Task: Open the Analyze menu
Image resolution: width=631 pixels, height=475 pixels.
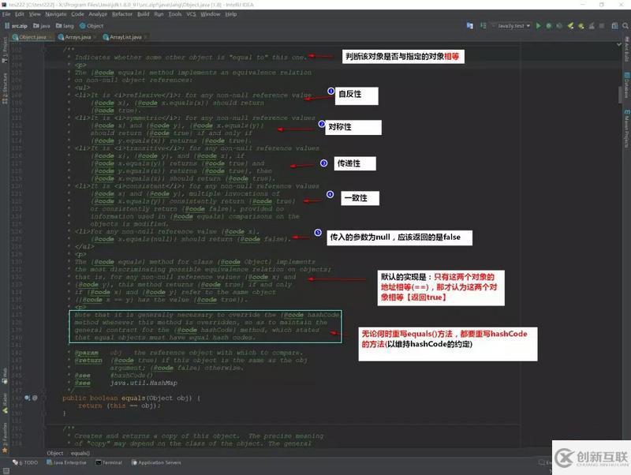Action: 98,14
